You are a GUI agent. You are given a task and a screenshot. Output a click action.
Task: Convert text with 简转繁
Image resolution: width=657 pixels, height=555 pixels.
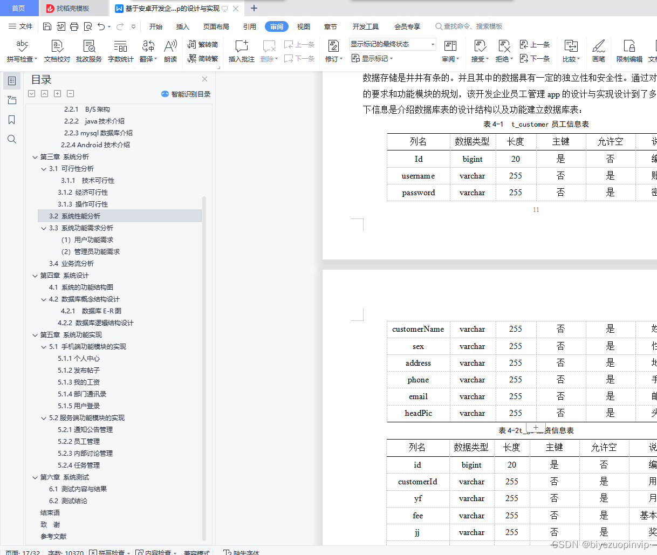[x=203, y=58]
